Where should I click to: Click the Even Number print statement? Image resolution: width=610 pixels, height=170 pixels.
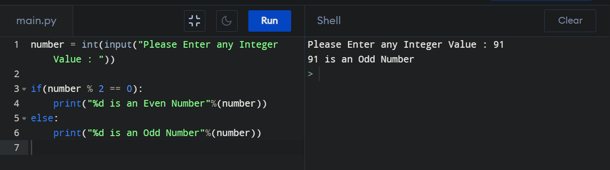(160, 104)
